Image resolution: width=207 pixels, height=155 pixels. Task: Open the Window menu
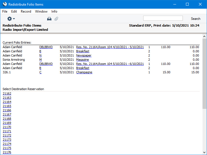pyautogui.click(x=41, y=11)
